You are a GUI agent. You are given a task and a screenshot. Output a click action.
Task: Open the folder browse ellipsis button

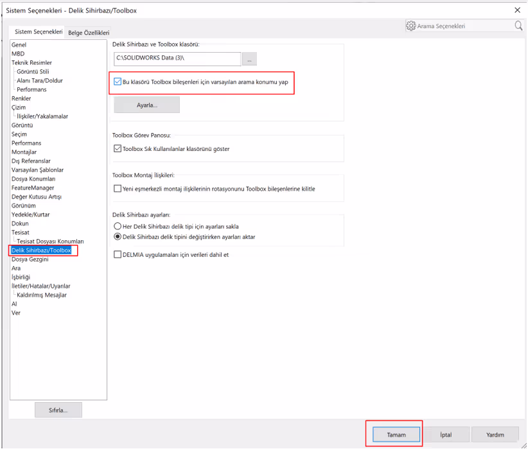pyautogui.click(x=249, y=59)
